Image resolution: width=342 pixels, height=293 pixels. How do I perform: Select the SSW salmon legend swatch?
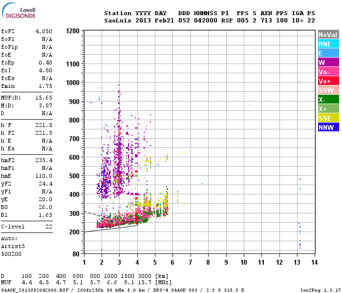pyautogui.click(x=328, y=90)
